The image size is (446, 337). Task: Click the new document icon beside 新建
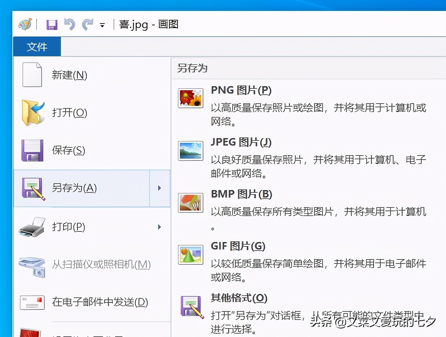32,75
